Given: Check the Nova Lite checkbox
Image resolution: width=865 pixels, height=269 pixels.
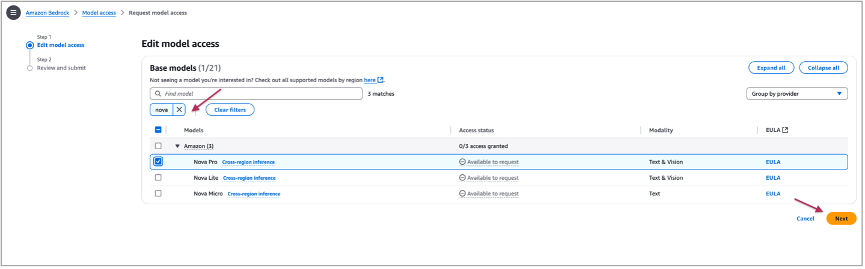Looking at the screenshot, I should pos(158,178).
